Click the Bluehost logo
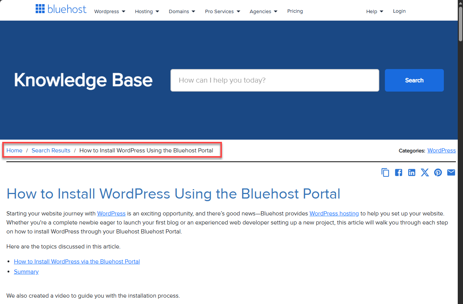 (61, 9)
